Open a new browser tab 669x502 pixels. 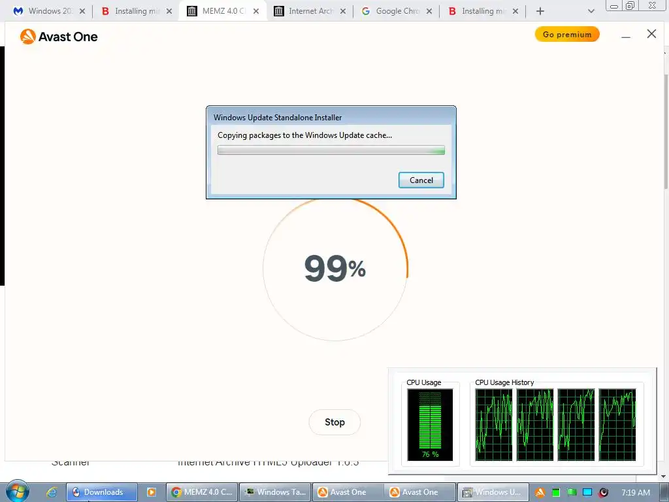[x=540, y=12]
